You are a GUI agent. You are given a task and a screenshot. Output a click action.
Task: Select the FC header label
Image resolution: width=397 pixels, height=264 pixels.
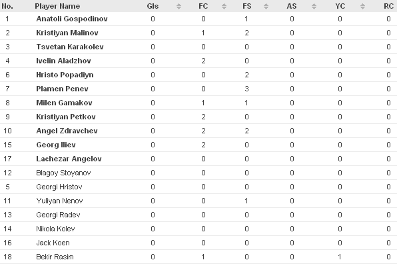pos(203,6)
